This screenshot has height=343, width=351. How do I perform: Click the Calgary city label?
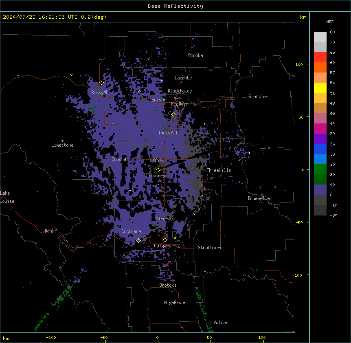tap(162, 246)
